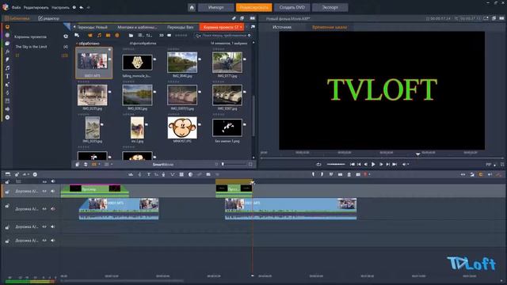
Task: Toggle fullscreen preview icon
Action: click(x=502, y=165)
